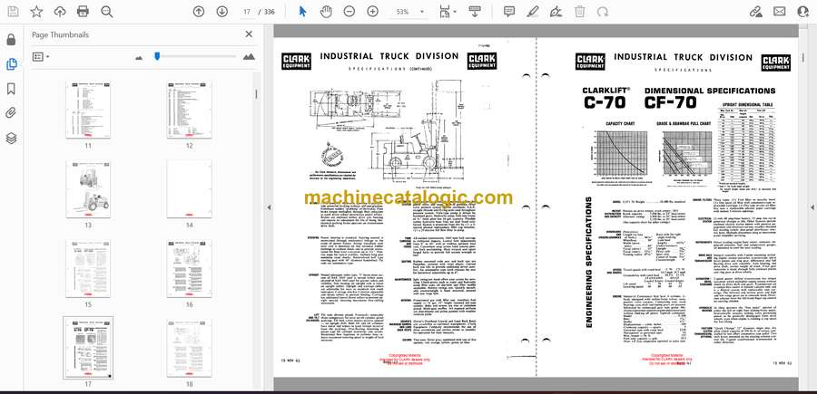Click the thumbnails panel scrollbar
Viewport: 817px width, 394px height.
tap(256, 93)
